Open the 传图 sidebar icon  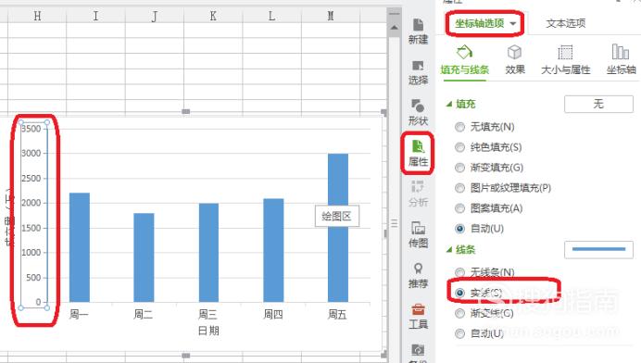click(418, 234)
